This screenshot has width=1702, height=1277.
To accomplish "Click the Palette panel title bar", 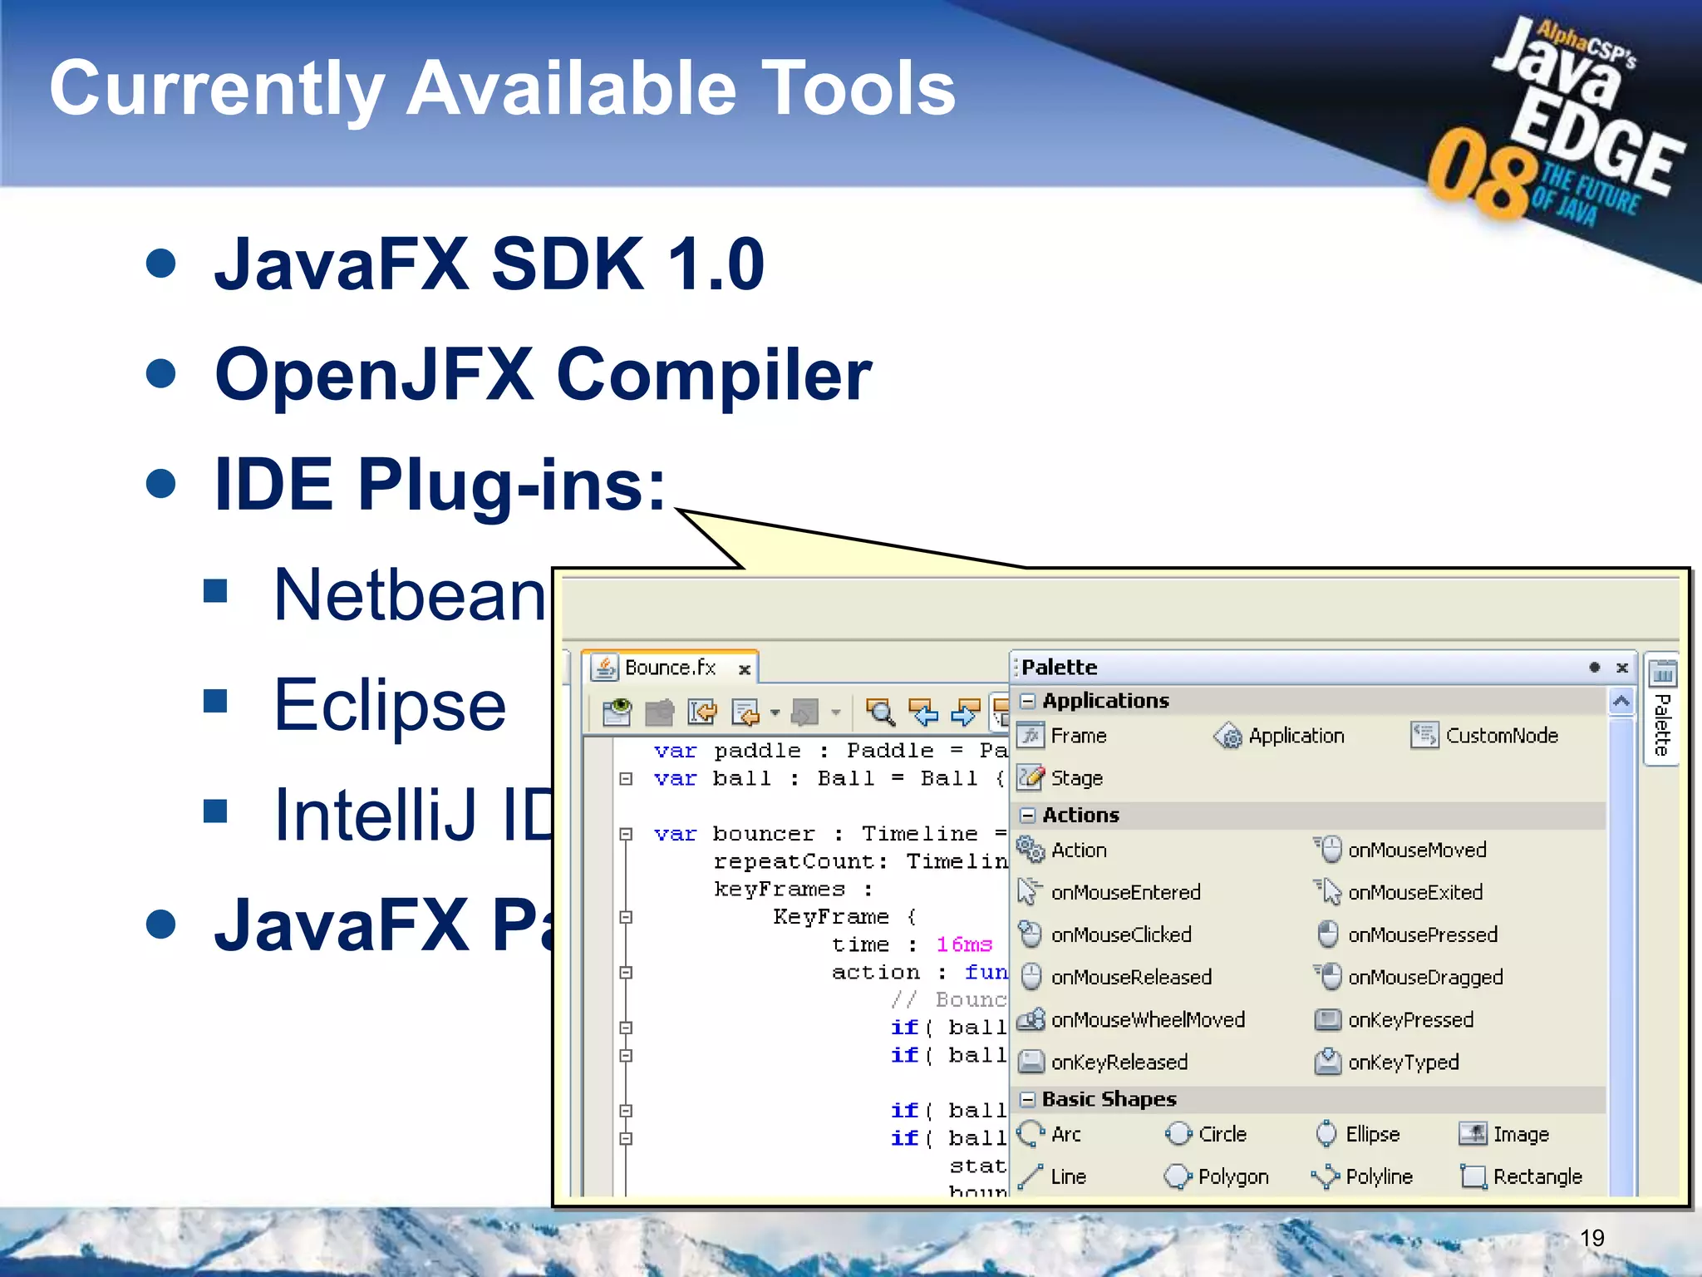I will coord(1323,668).
